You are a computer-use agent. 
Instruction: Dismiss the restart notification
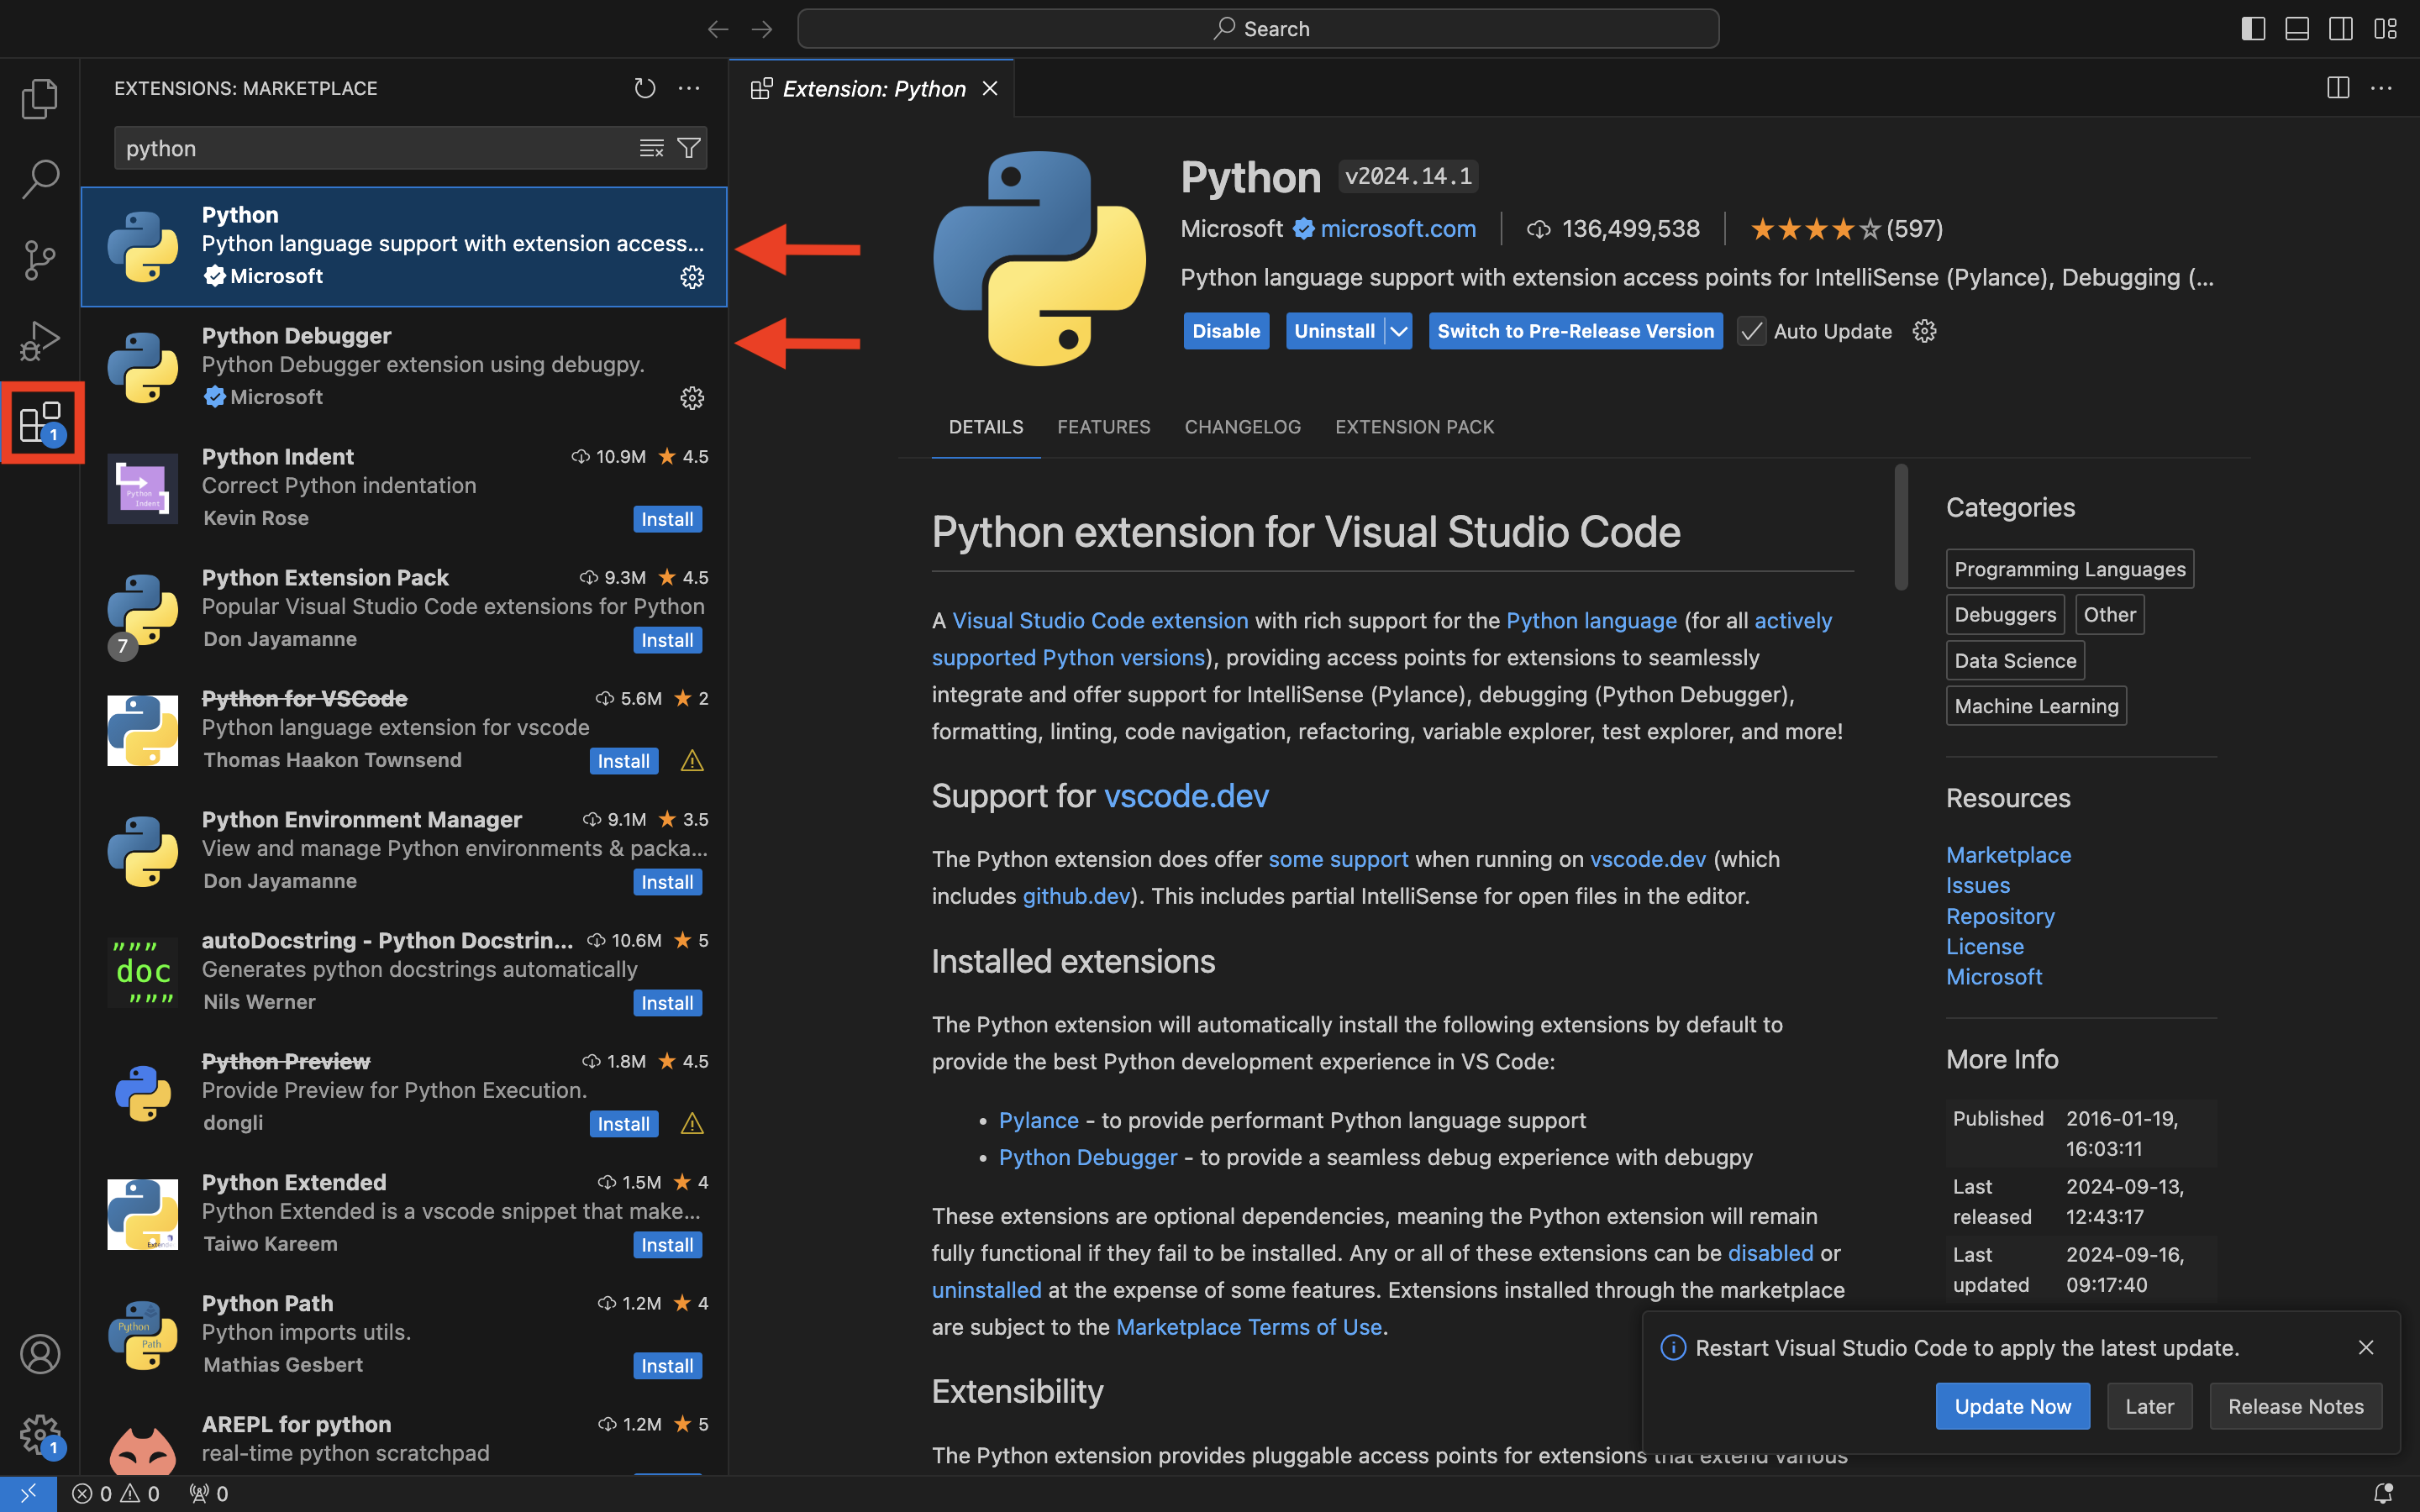(x=2366, y=1348)
